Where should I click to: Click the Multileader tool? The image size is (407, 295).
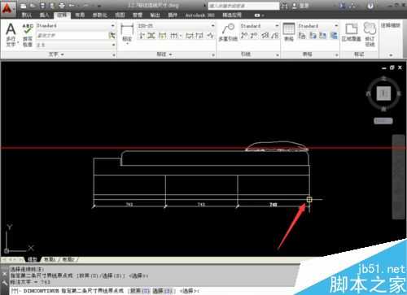click(228, 33)
